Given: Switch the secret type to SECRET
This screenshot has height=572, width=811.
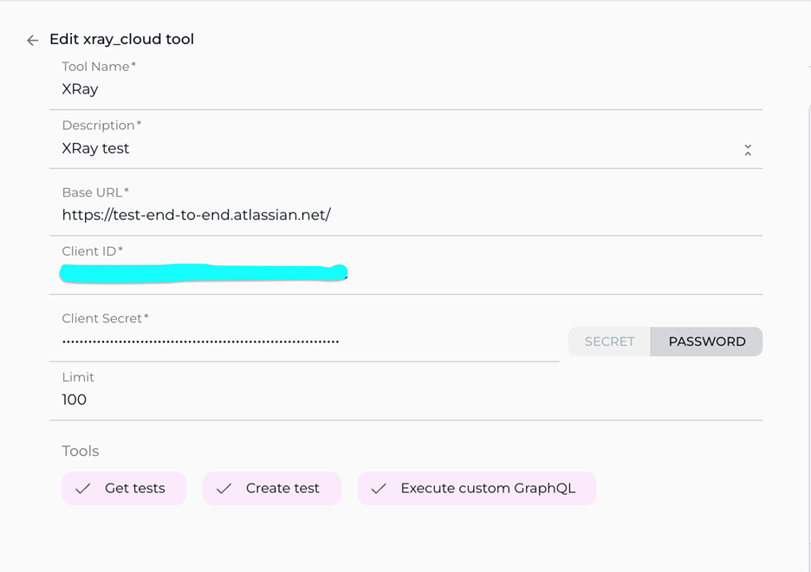Looking at the screenshot, I should (609, 341).
